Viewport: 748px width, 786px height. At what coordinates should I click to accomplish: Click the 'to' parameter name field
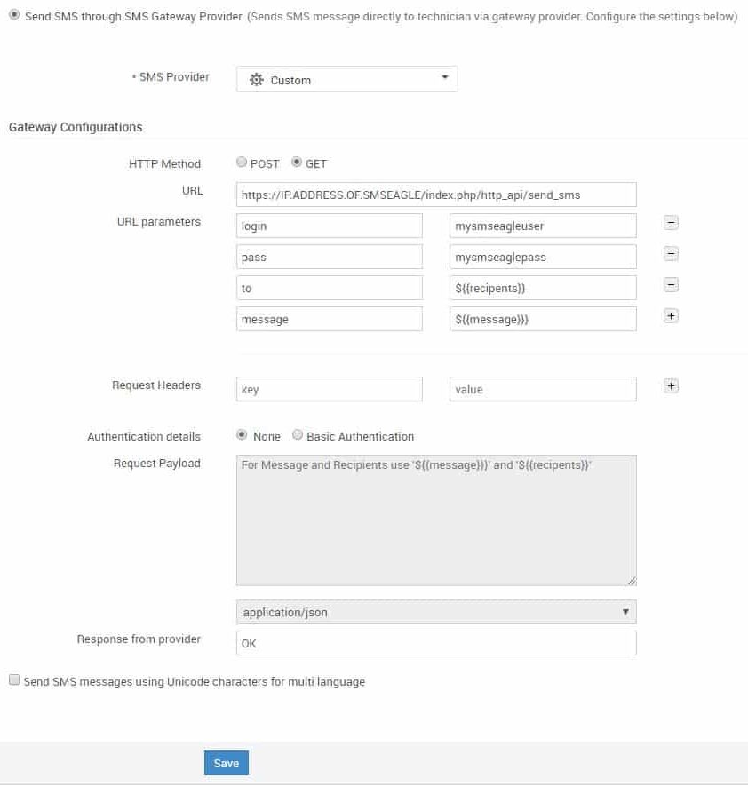coord(330,288)
